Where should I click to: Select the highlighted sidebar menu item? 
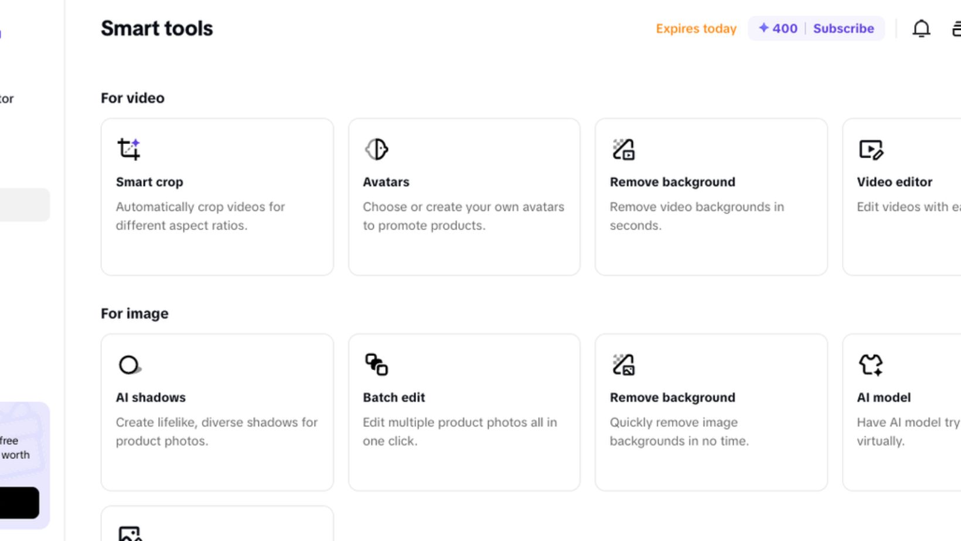(x=23, y=205)
